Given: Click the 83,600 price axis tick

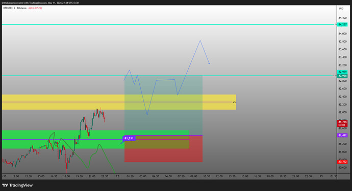Looking at the screenshot, I should [343, 49].
